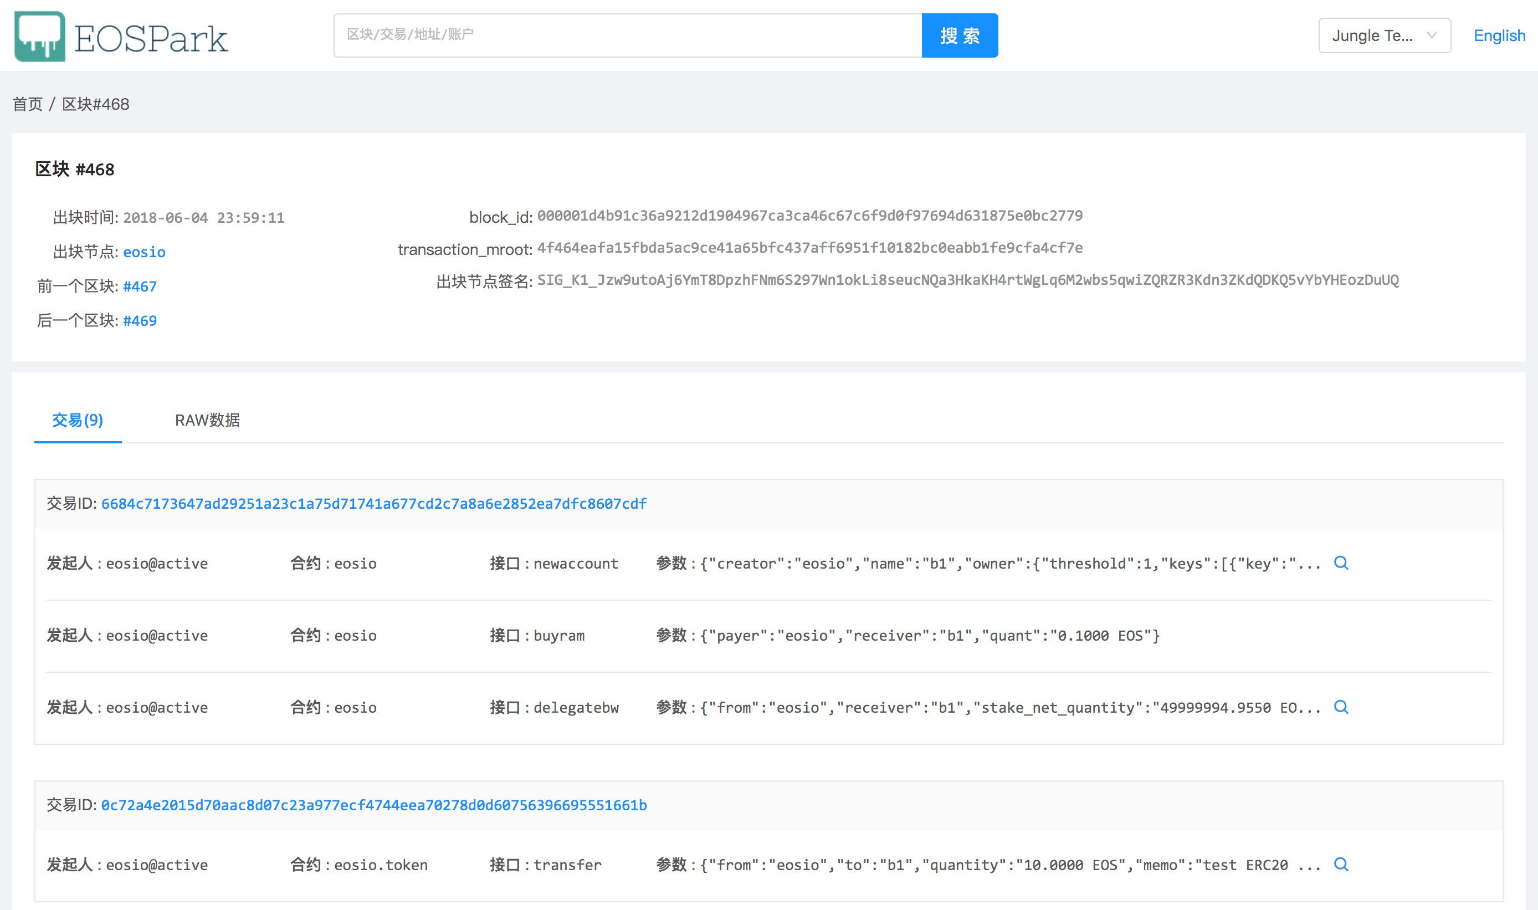Switch language to English
This screenshot has width=1538, height=910.
[1499, 35]
